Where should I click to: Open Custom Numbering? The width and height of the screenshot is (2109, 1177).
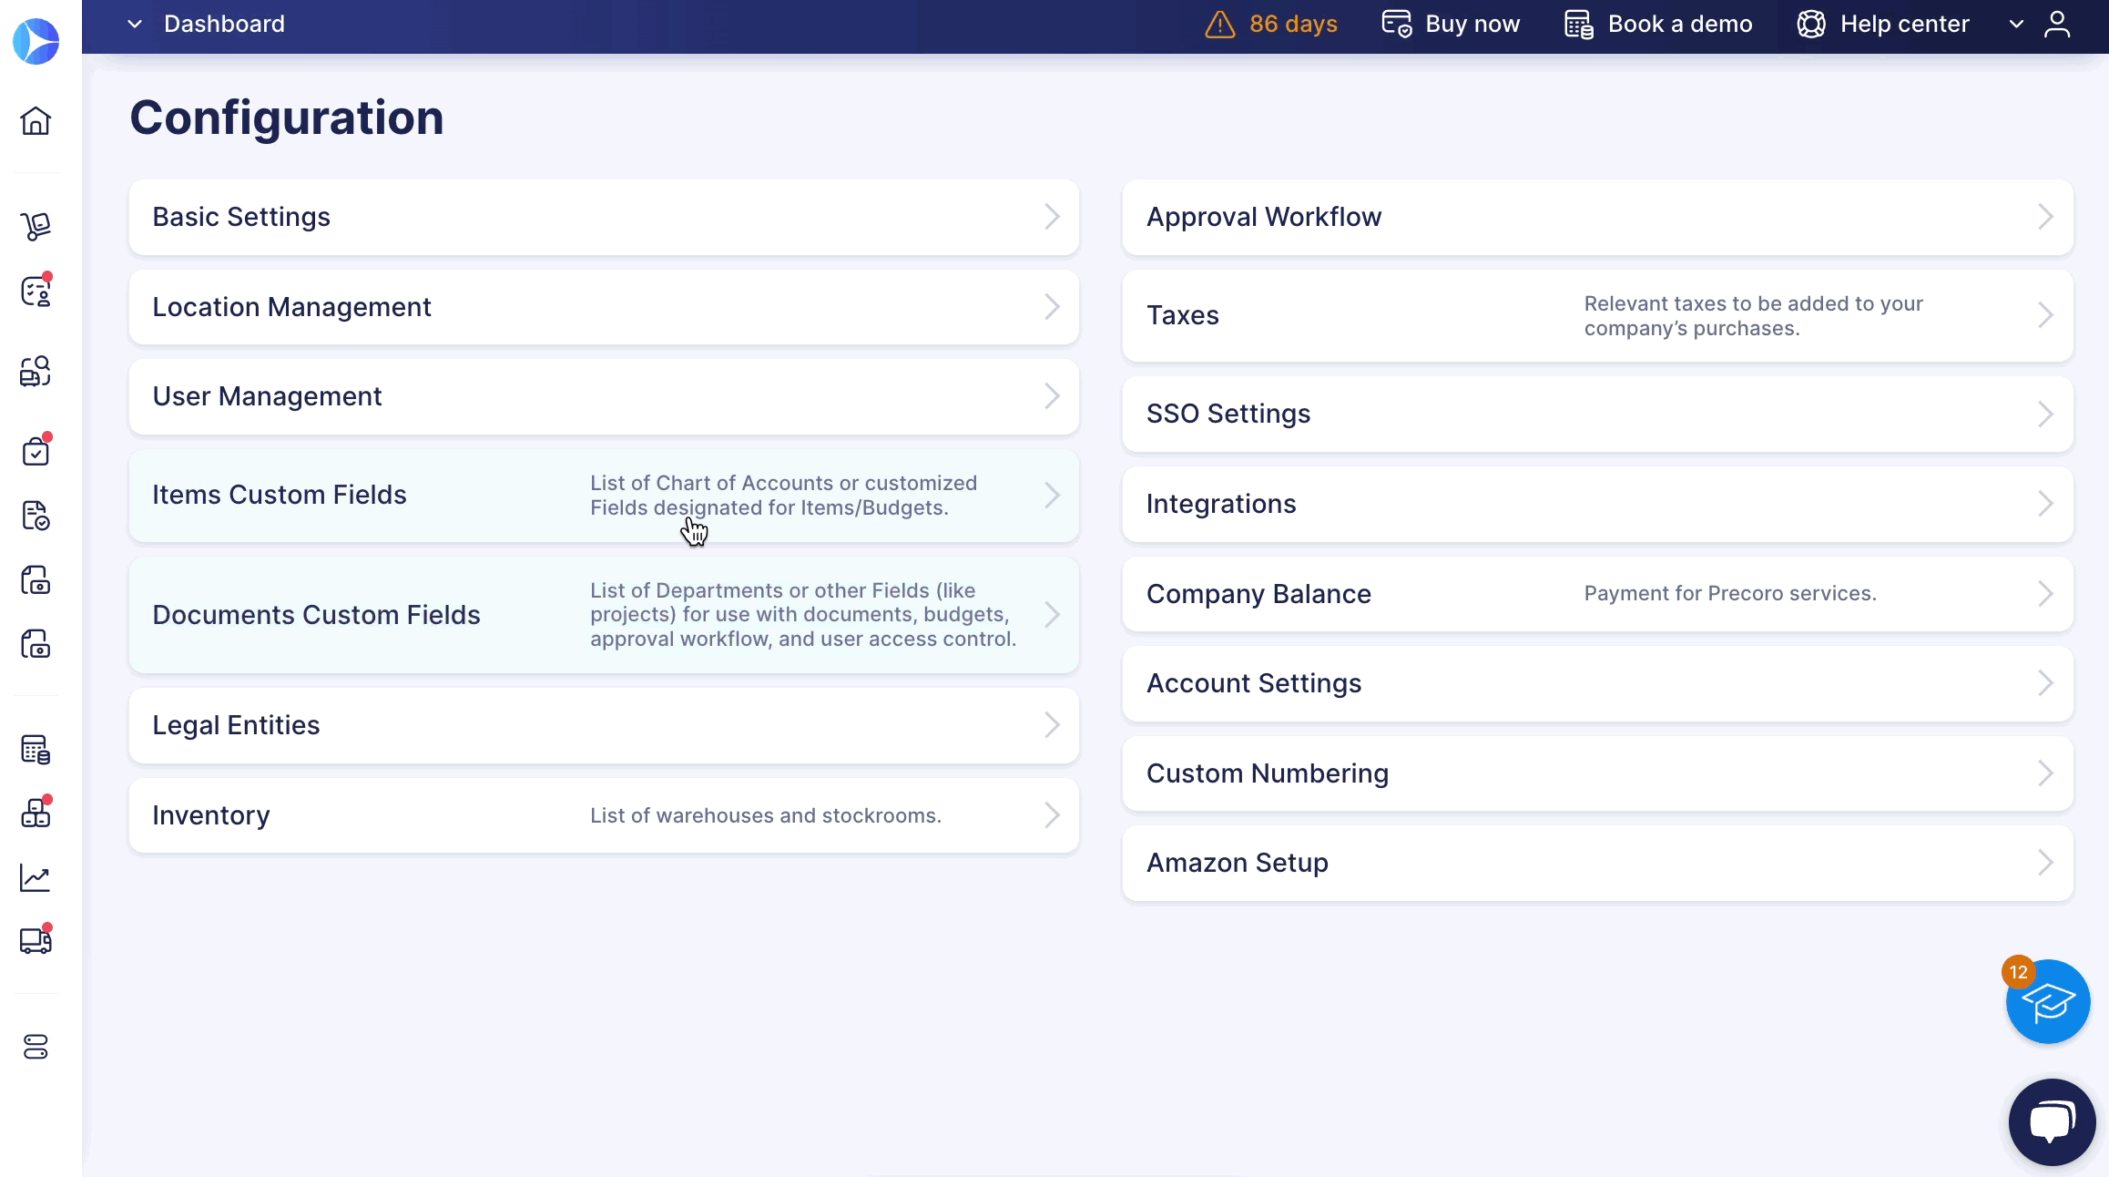(x=1597, y=773)
